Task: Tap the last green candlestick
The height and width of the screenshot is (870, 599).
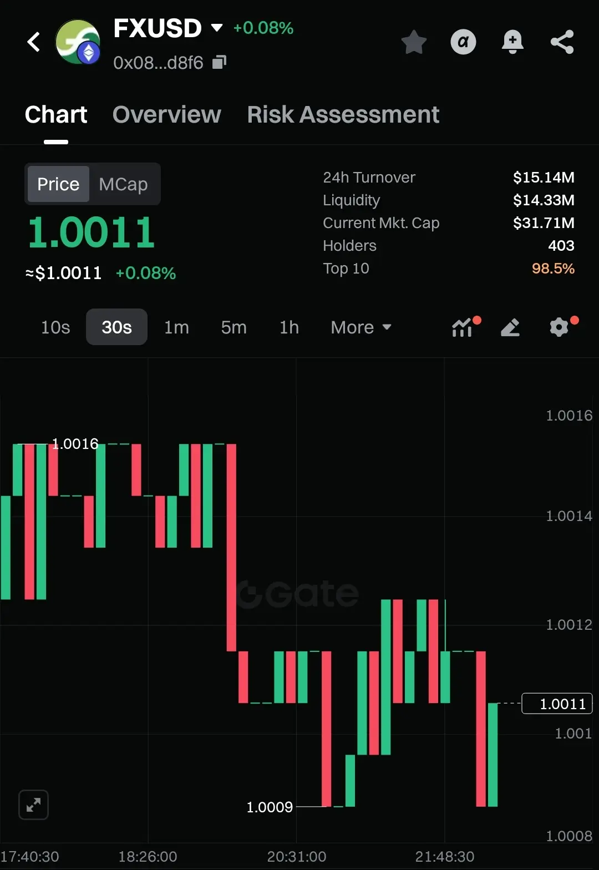Action: point(493,755)
